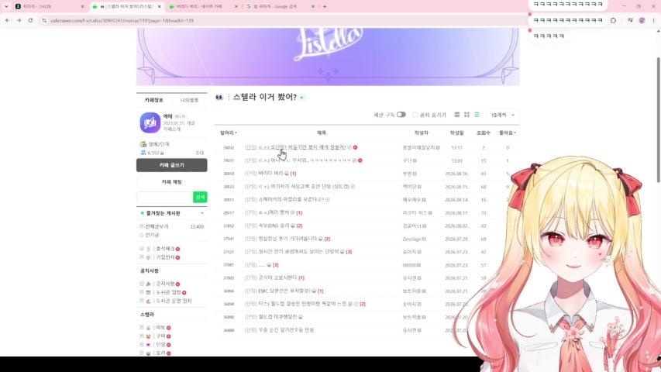Open the 도서관 일정 board
The height and width of the screenshot is (372, 661).
168,292
